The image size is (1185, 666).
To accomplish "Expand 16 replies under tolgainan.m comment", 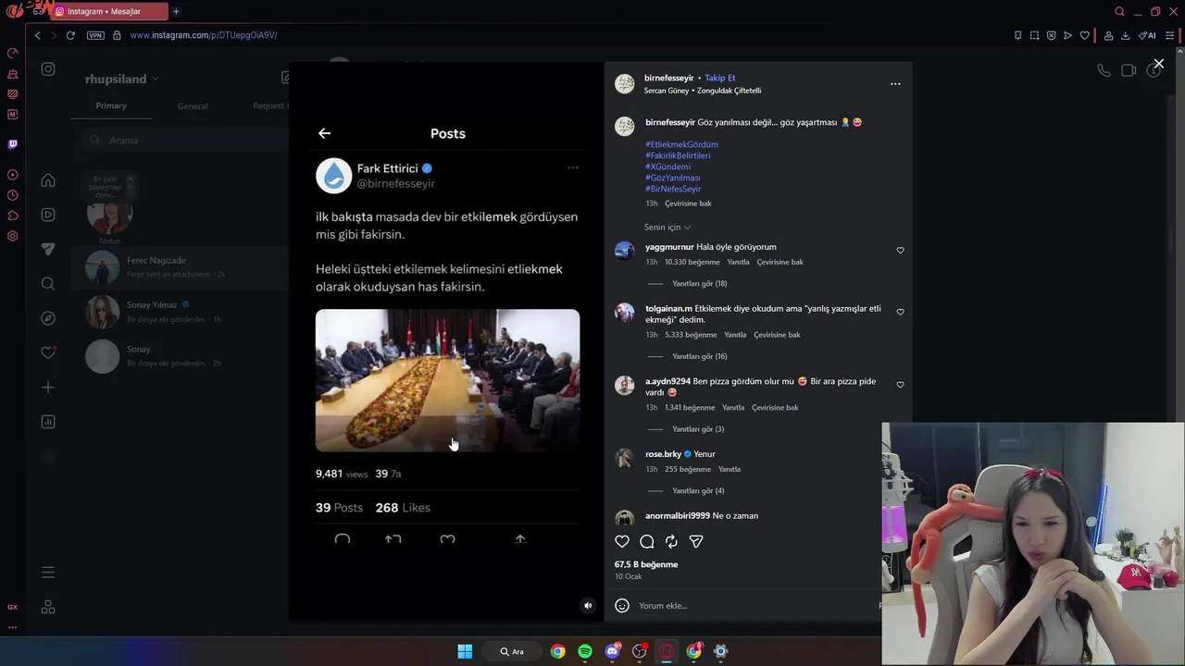I will click(x=699, y=356).
